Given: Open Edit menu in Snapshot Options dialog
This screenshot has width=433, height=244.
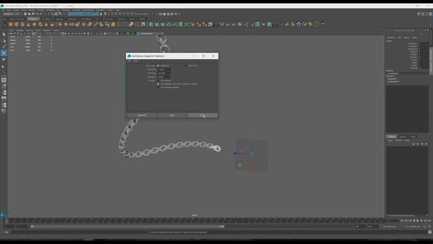Looking at the screenshot, I should point(129,61).
